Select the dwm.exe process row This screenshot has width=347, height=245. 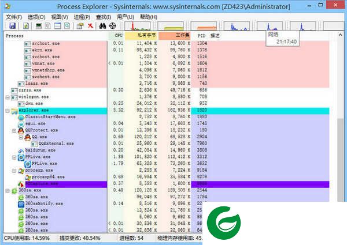tap(167, 103)
